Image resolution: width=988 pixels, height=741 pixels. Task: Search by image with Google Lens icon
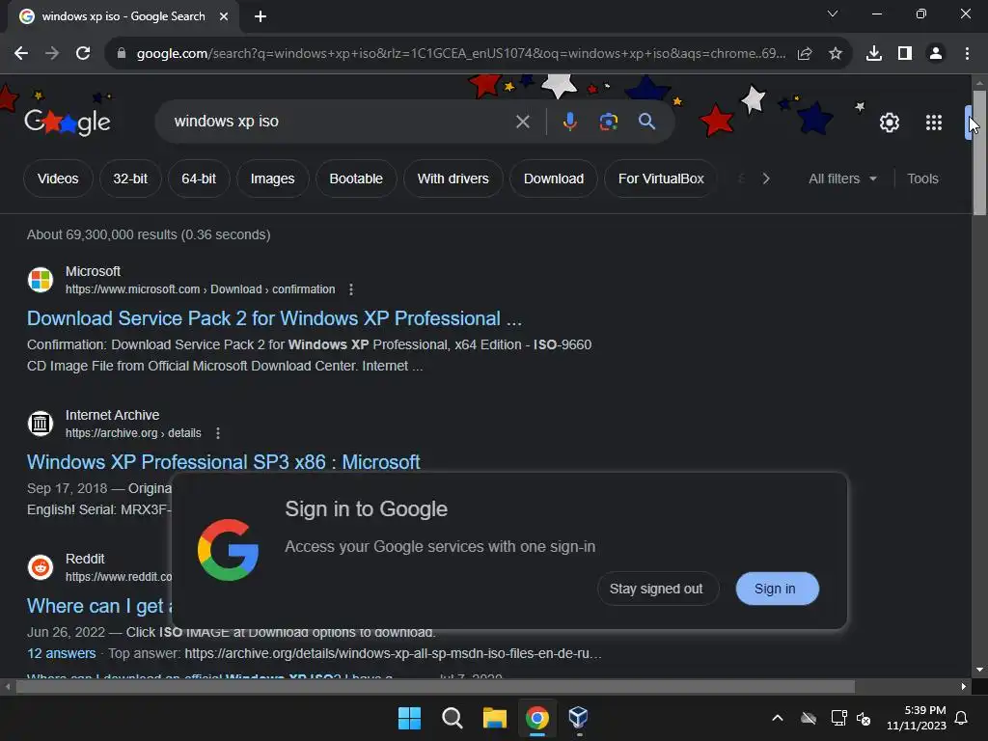pyautogui.click(x=609, y=122)
